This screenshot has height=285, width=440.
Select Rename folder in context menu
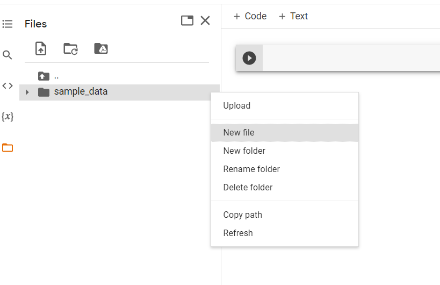pos(251,169)
